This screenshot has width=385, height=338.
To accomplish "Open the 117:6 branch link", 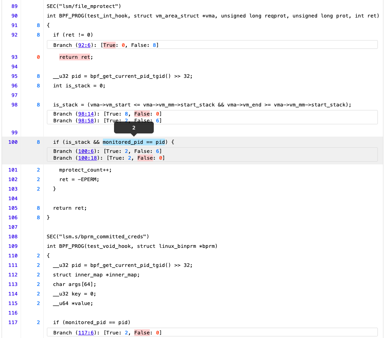I will pos(86,333).
